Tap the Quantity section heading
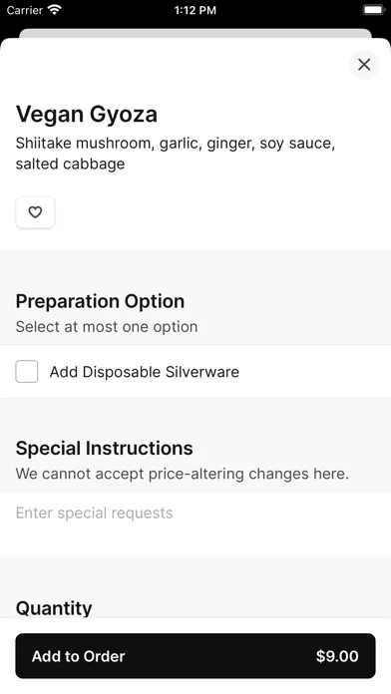This screenshot has height=694, width=391. pyautogui.click(x=54, y=607)
